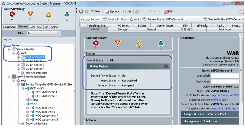This screenshot has width=245, height=128.
Task: Click Service Profiles in the breadcrumb path
Action: (x=117, y=19)
